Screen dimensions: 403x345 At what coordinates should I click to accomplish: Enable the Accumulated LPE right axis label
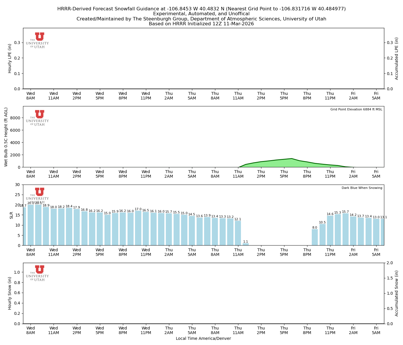click(x=396, y=58)
